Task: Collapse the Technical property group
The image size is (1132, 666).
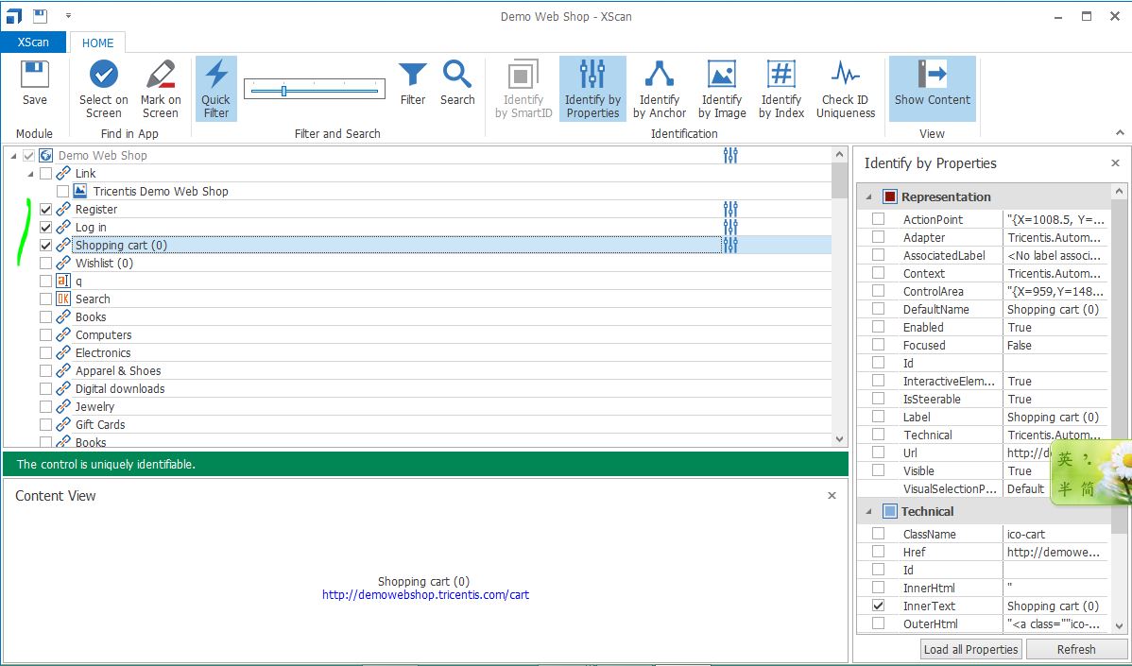Action: coord(868,512)
